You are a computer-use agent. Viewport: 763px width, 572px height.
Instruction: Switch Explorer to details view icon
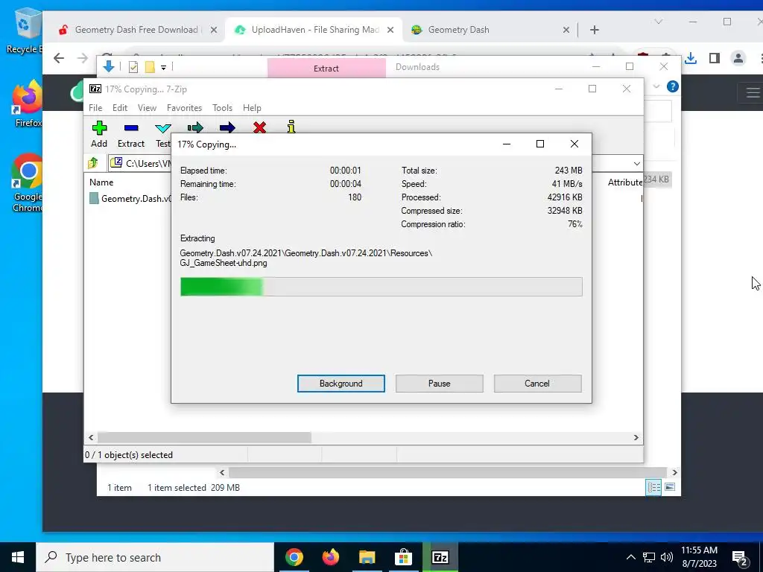coord(653,487)
